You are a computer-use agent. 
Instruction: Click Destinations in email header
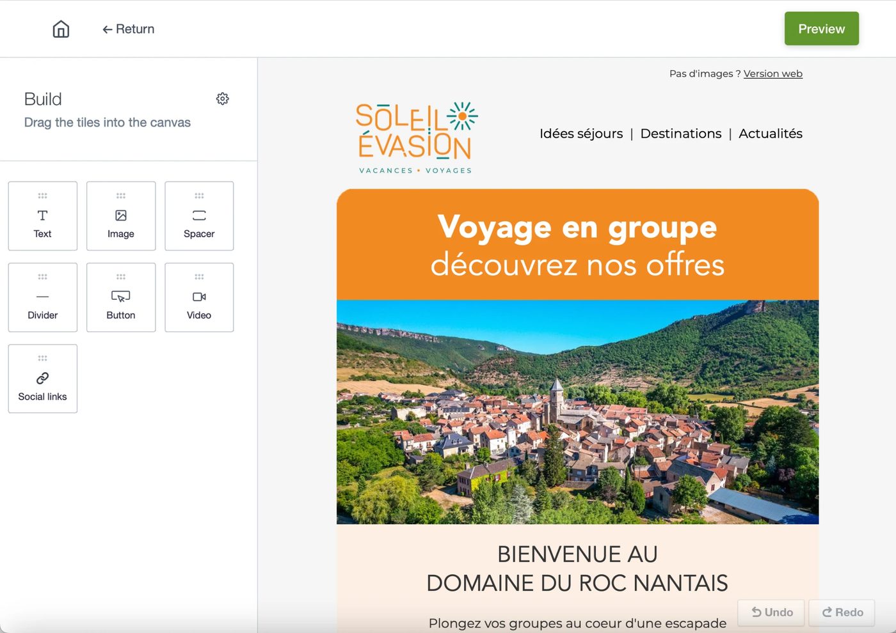[681, 134]
